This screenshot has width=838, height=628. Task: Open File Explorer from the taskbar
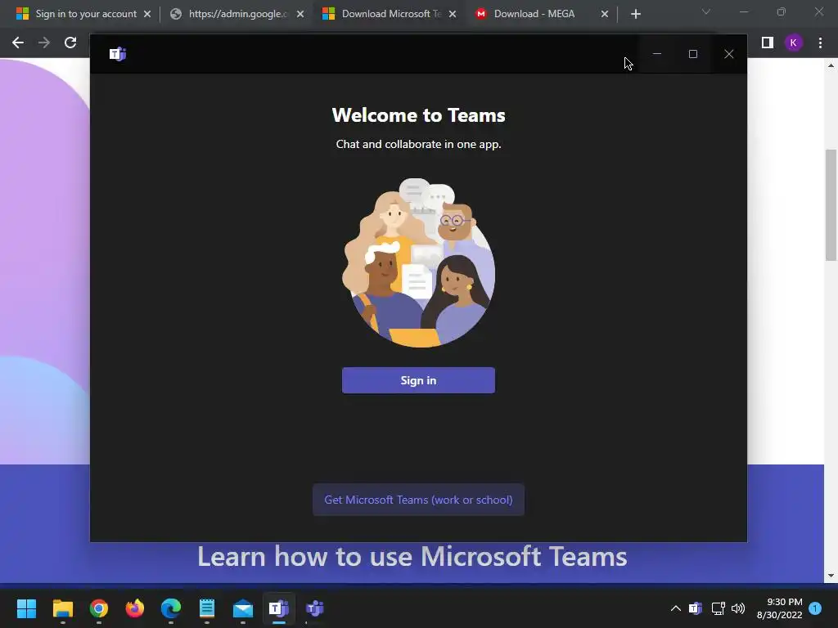[62, 608]
